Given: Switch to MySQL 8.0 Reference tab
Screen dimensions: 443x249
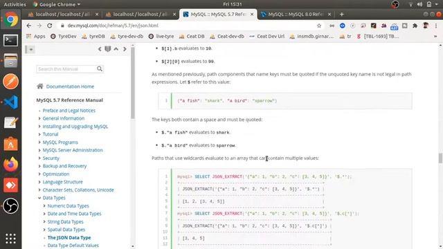Looking at the screenshot, I should 296,14.
